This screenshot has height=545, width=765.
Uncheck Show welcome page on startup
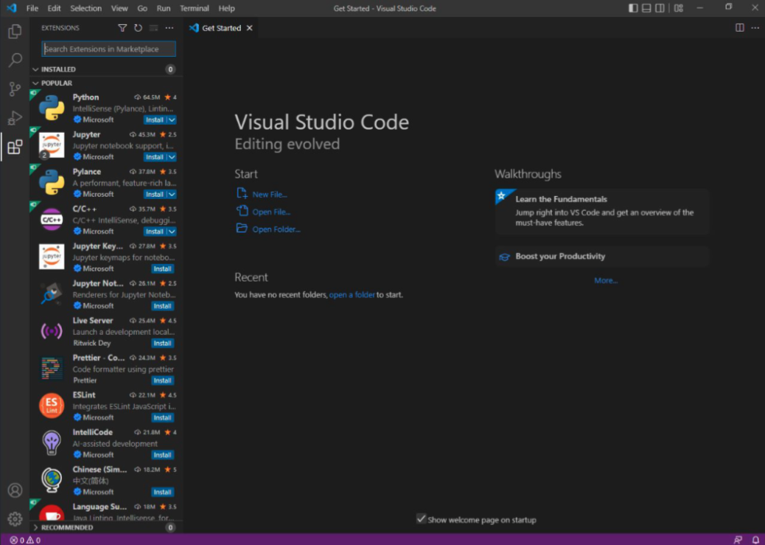(x=422, y=519)
